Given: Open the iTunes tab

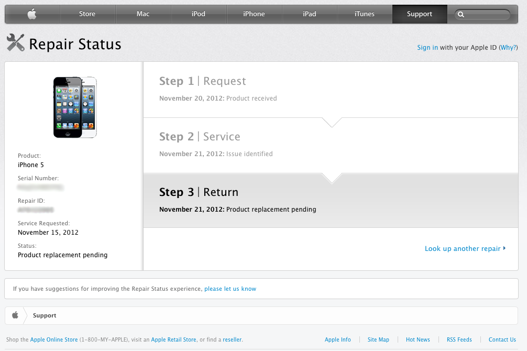Looking at the screenshot, I should click(365, 14).
